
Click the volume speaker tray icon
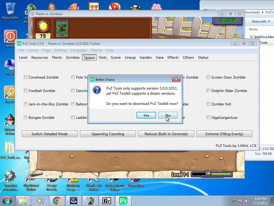pos(247,201)
